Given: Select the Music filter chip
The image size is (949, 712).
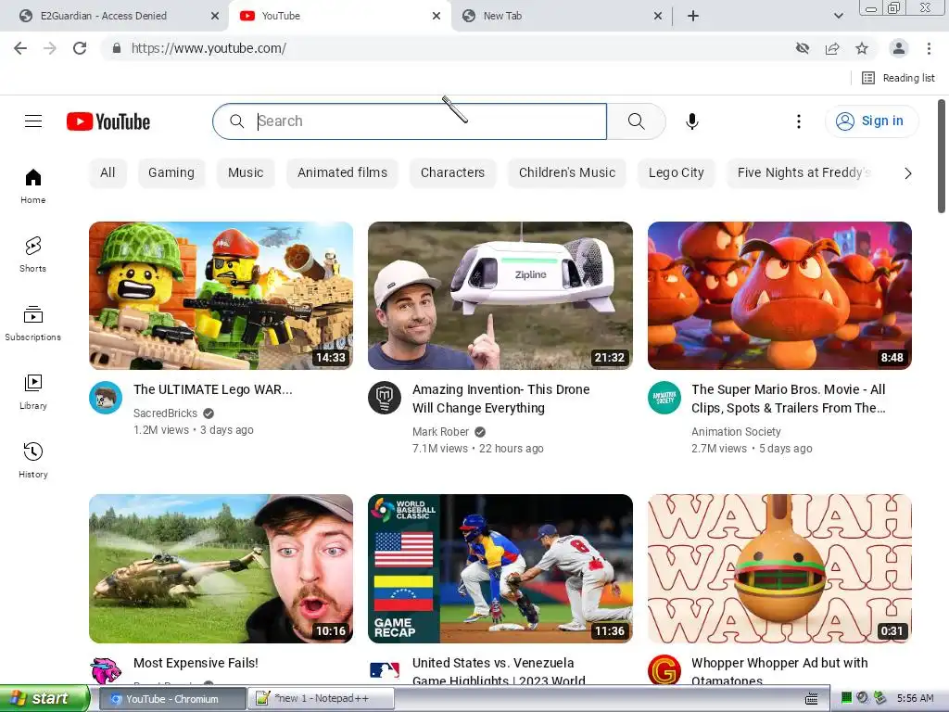Looking at the screenshot, I should click(246, 172).
